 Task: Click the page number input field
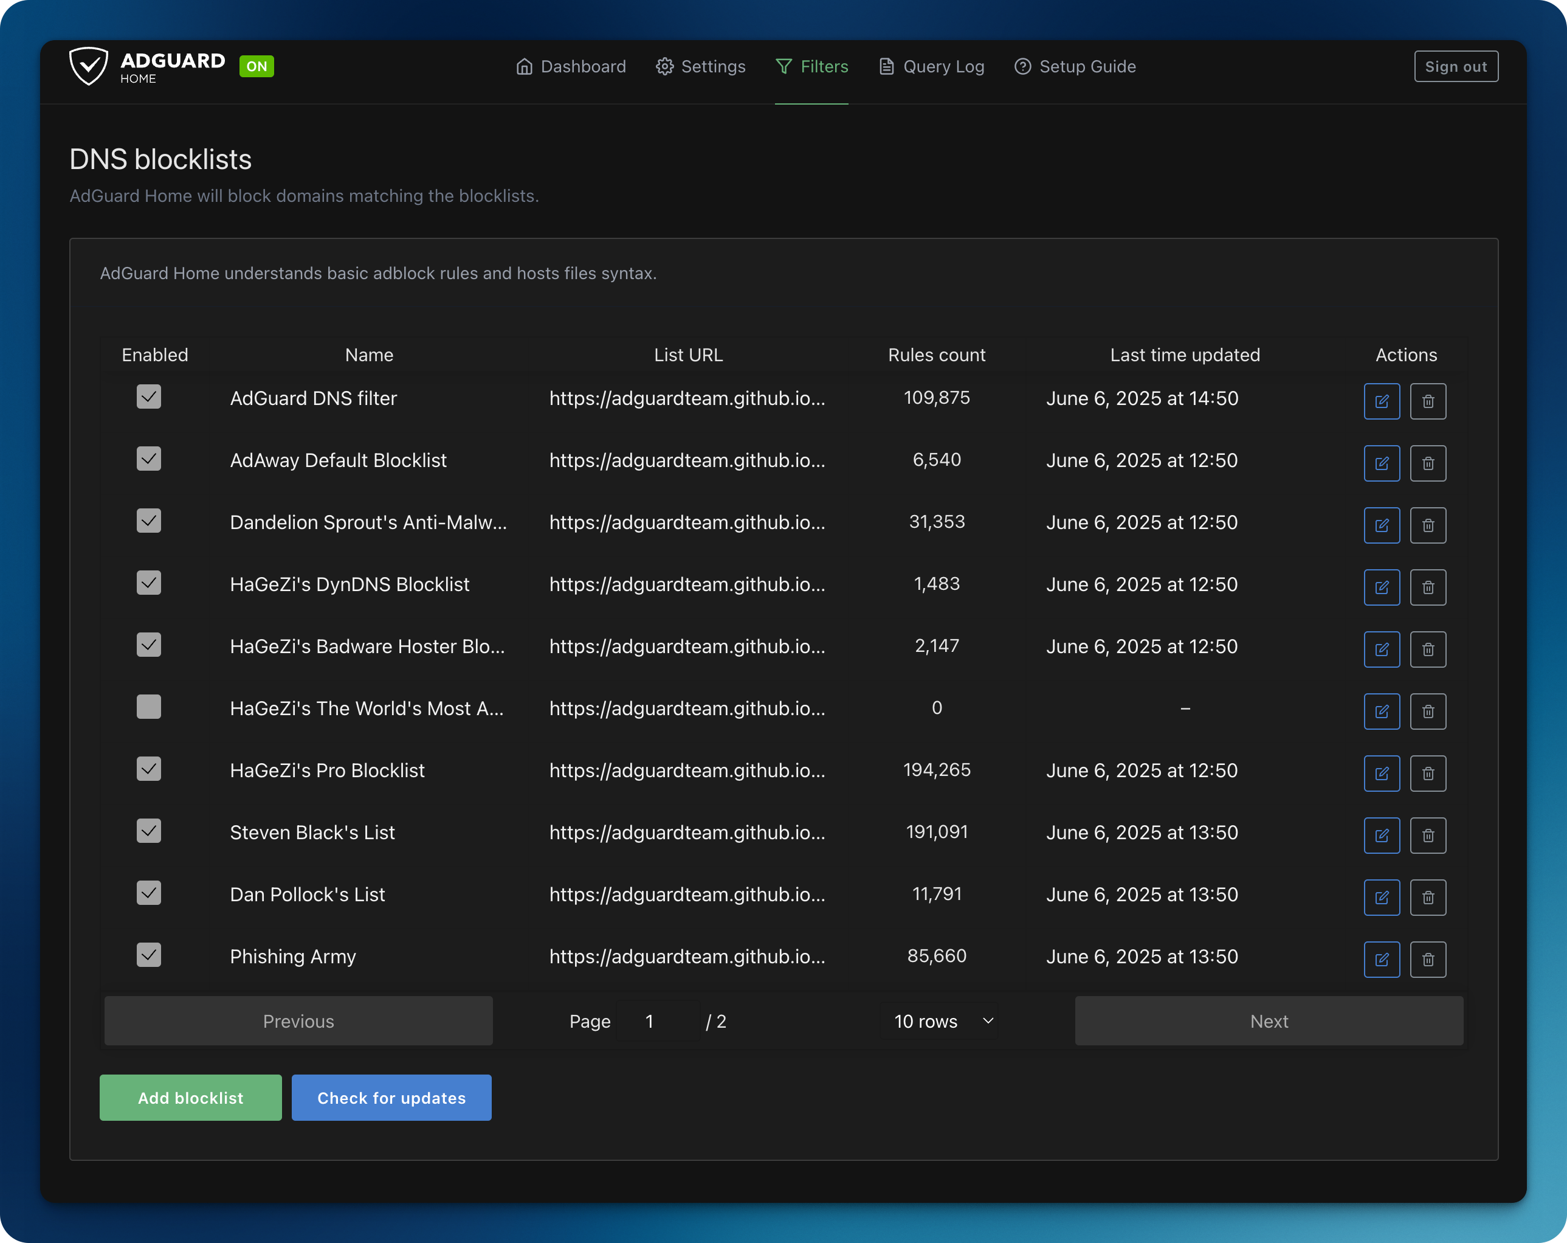pyautogui.click(x=658, y=1021)
